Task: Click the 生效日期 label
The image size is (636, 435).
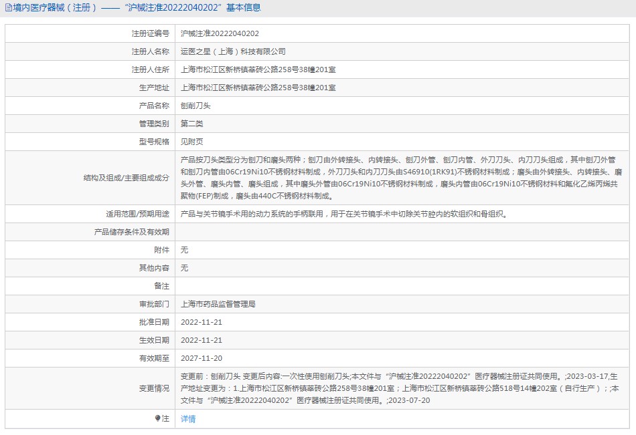Action: 154,340
